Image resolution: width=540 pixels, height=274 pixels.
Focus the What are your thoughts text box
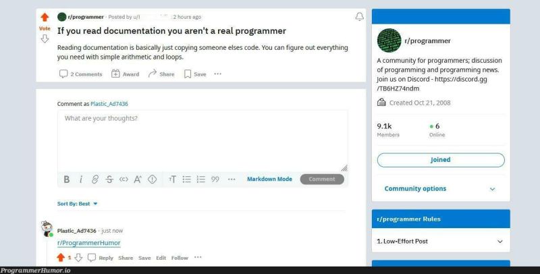point(202,141)
